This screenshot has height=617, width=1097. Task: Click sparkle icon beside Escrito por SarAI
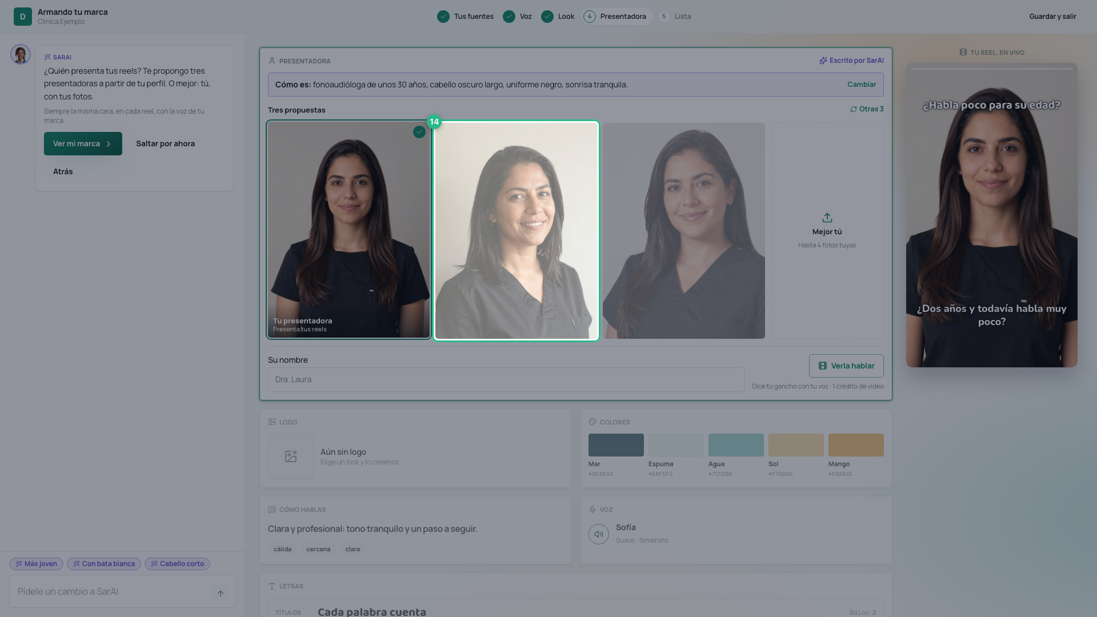[x=823, y=61]
